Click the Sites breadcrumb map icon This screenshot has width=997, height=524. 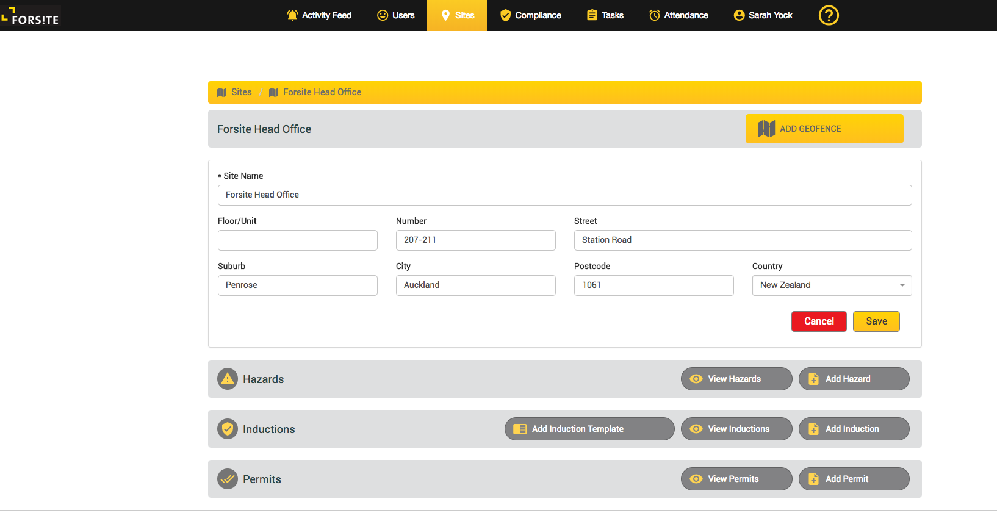point(222,93)
